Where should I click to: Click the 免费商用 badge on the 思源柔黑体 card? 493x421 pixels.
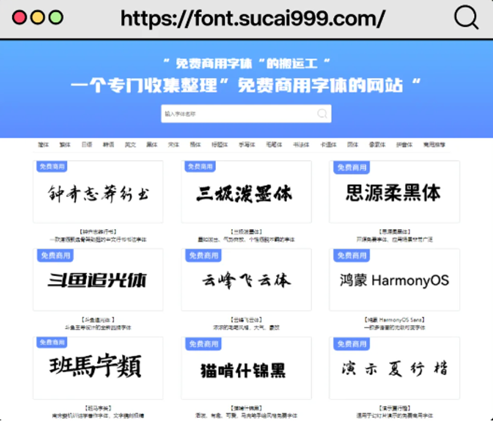click(351, 168)
